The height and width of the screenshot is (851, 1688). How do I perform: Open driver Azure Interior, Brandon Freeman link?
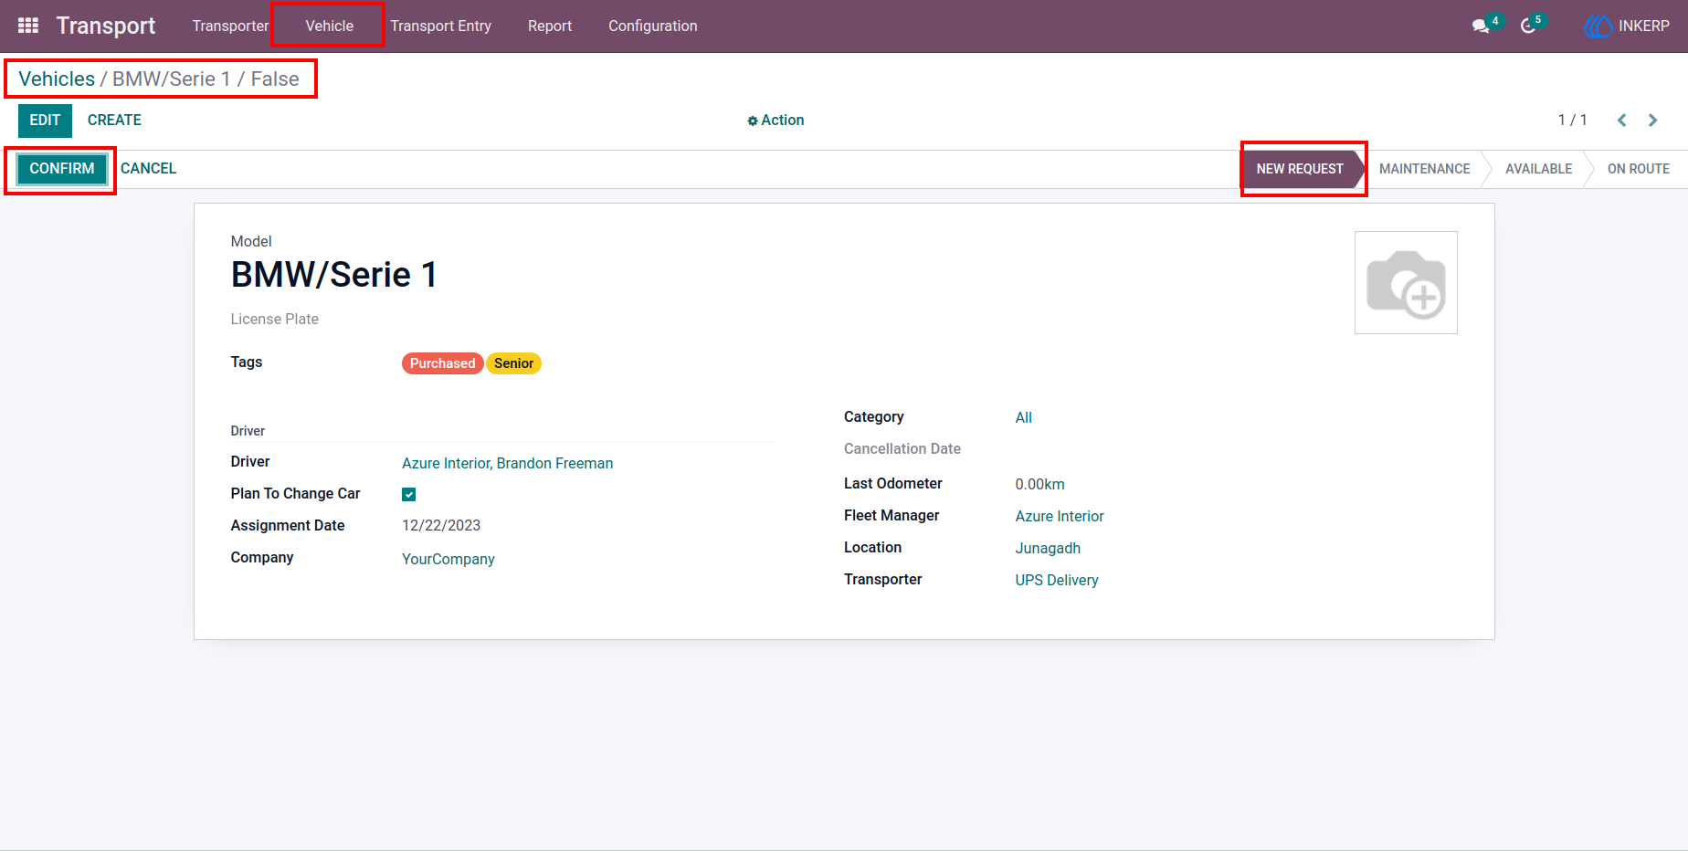point(508,464)
